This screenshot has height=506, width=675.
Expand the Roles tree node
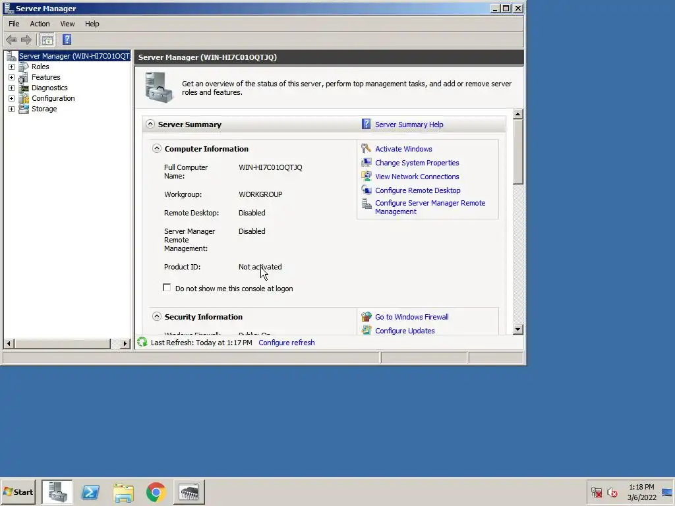(x=12, y=67)
